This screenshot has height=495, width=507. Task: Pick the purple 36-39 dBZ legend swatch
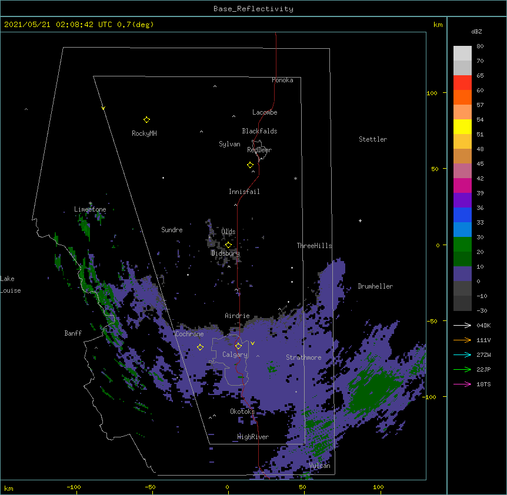[462, 200]
